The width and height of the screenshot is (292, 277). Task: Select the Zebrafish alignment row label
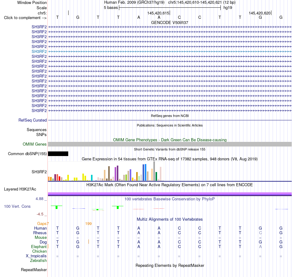[38, 261]
